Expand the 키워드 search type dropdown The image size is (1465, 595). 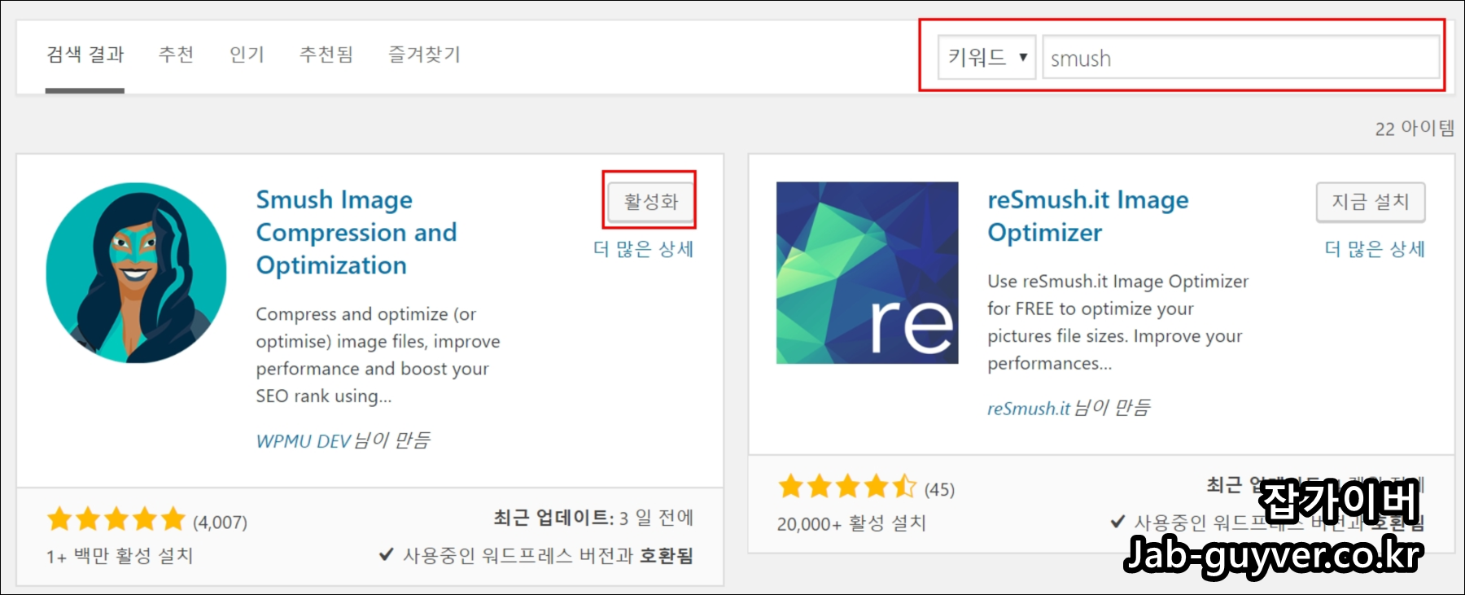(x=986, y=57)
